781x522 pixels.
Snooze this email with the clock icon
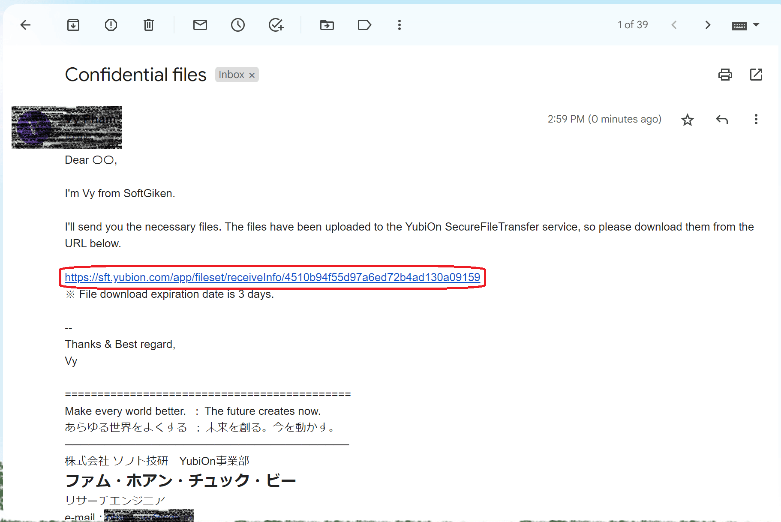(x=238, y=25)
